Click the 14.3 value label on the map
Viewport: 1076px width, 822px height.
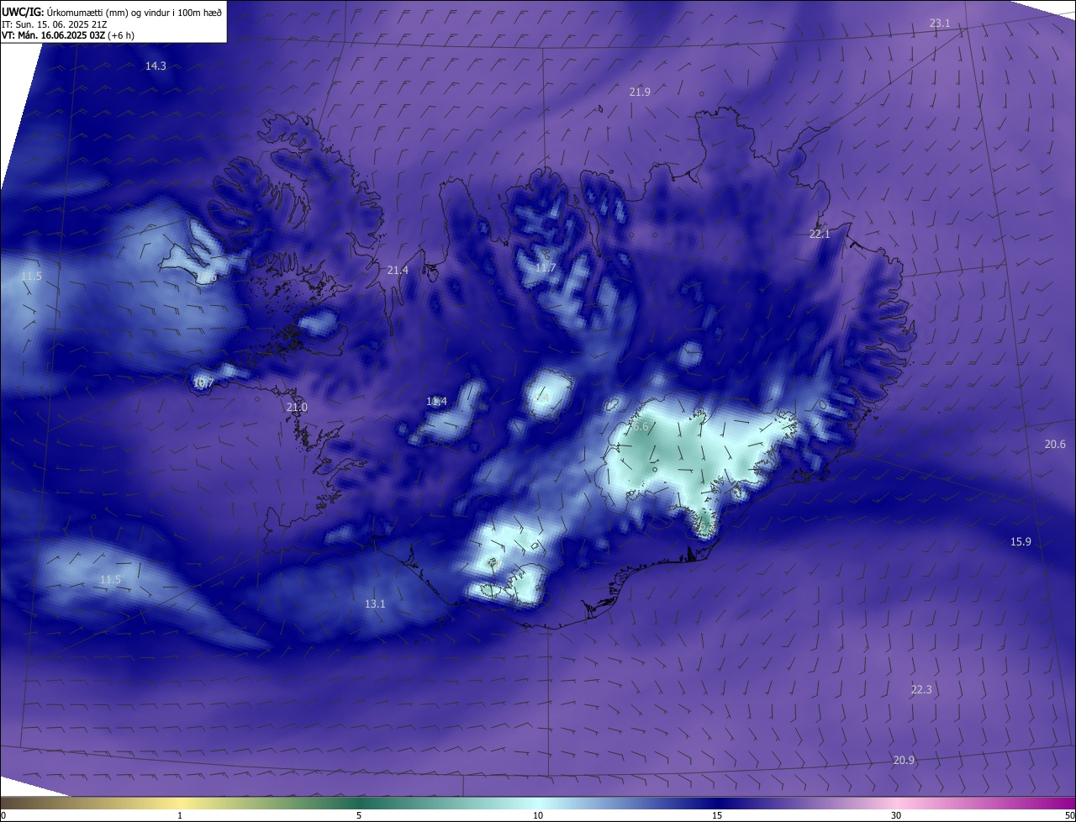pyautogui.click(x=156, y=66)
